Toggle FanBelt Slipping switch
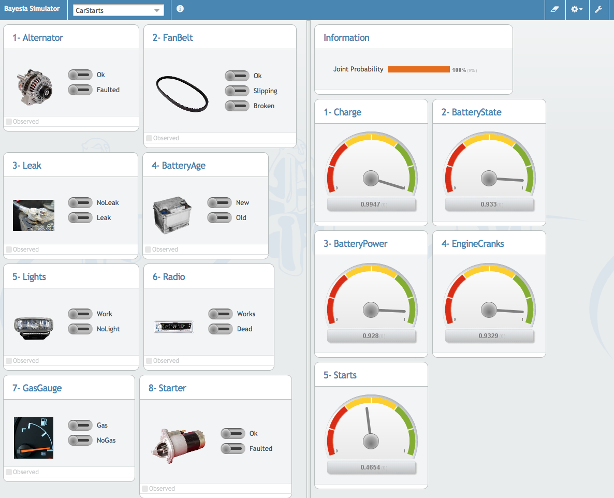Image resolution: width=614 pixels, height=498 pixels. click(x=237, y=91)
